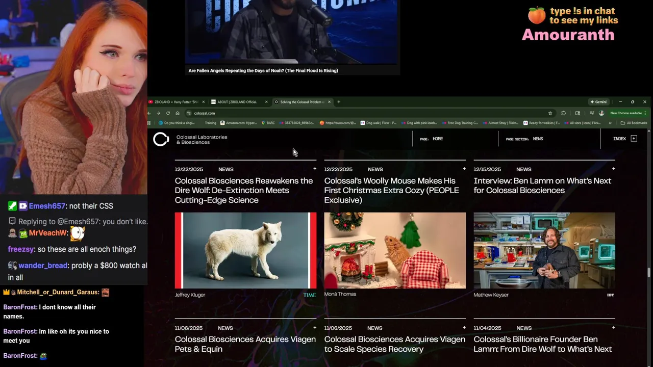Open the Chrome extensions puzzle icon
653x367 pixels.
click(x=564, y=113)
